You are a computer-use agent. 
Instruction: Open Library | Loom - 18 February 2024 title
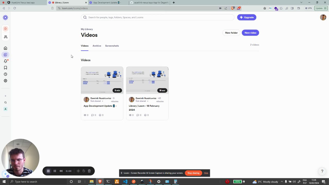tap(144, 108)
